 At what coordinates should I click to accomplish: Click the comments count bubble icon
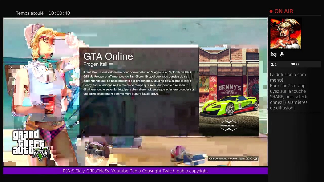[x=293, y=64]
